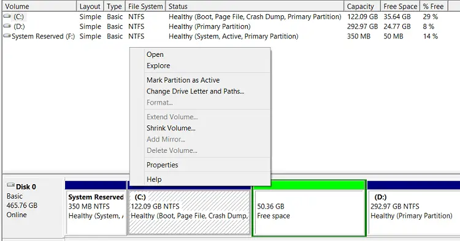The image size is (460, 241).
Task: Open the selected partition from context menu
Action: [155, 54]
